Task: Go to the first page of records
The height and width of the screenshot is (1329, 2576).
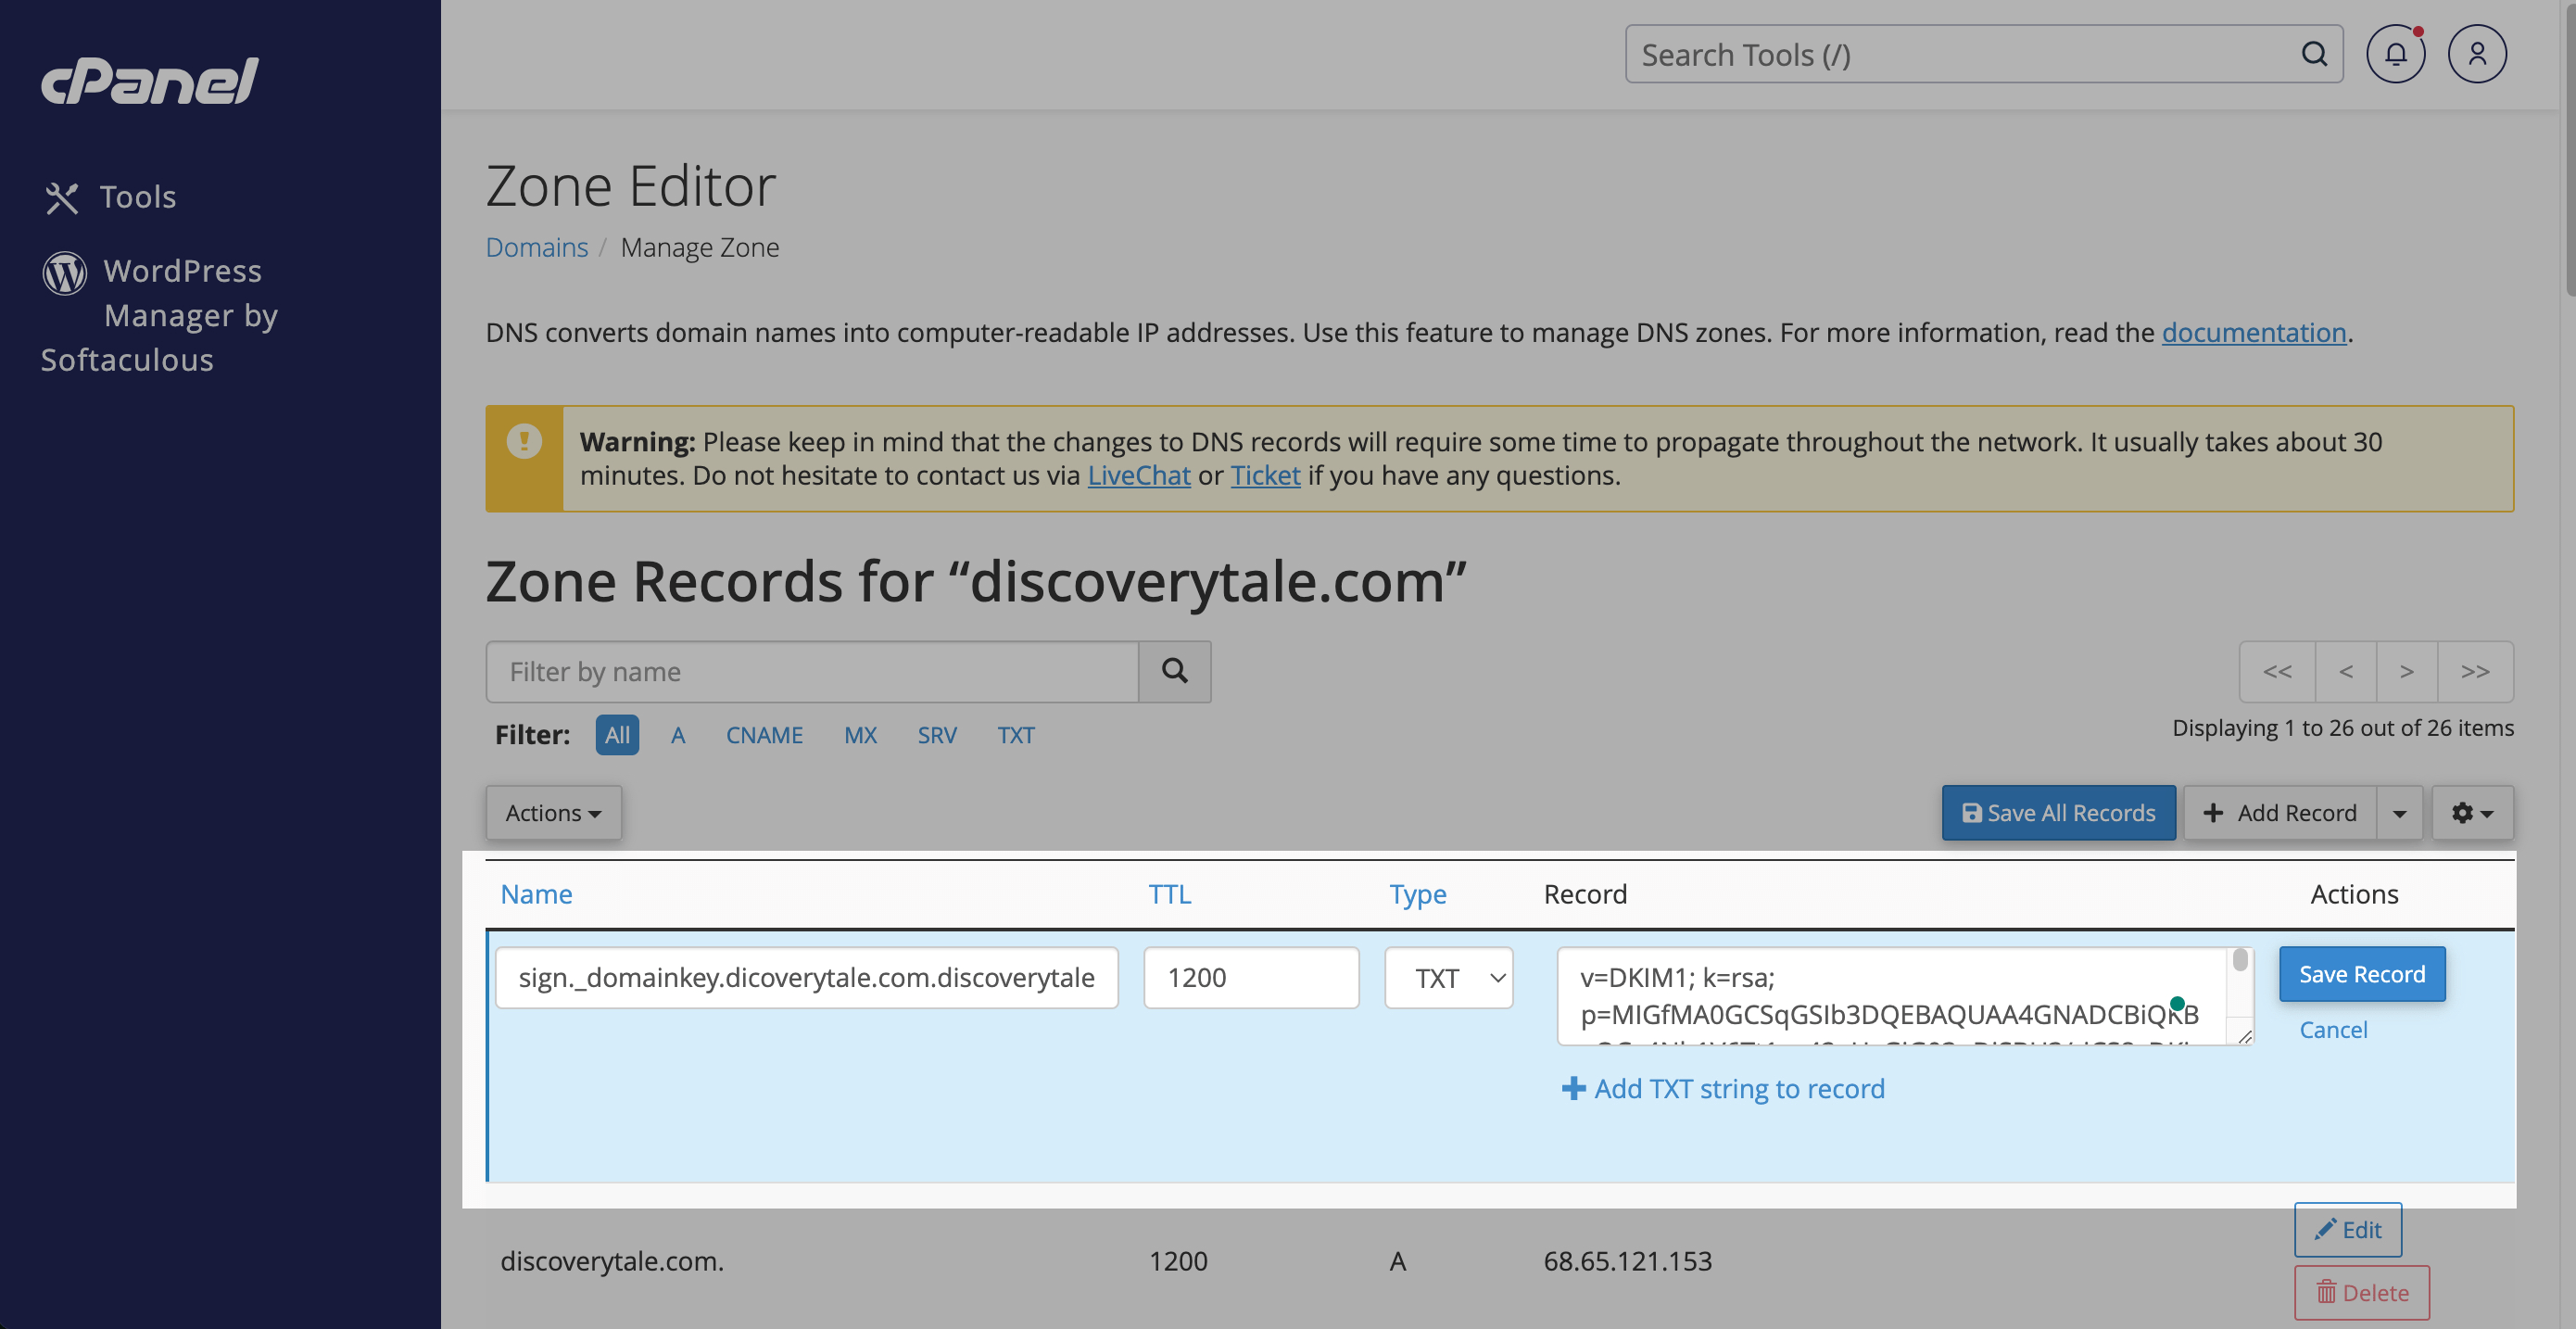Action: (x=2277, y=671)
